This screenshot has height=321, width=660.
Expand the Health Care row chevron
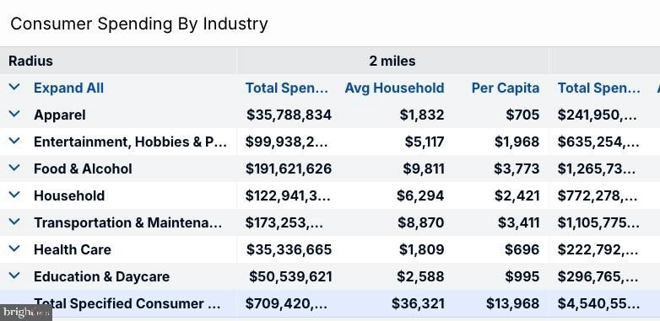point(14,249)
